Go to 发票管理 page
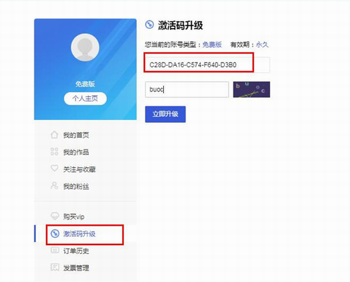The height and width of the screenshot is (282, 350). coord(76,268)
